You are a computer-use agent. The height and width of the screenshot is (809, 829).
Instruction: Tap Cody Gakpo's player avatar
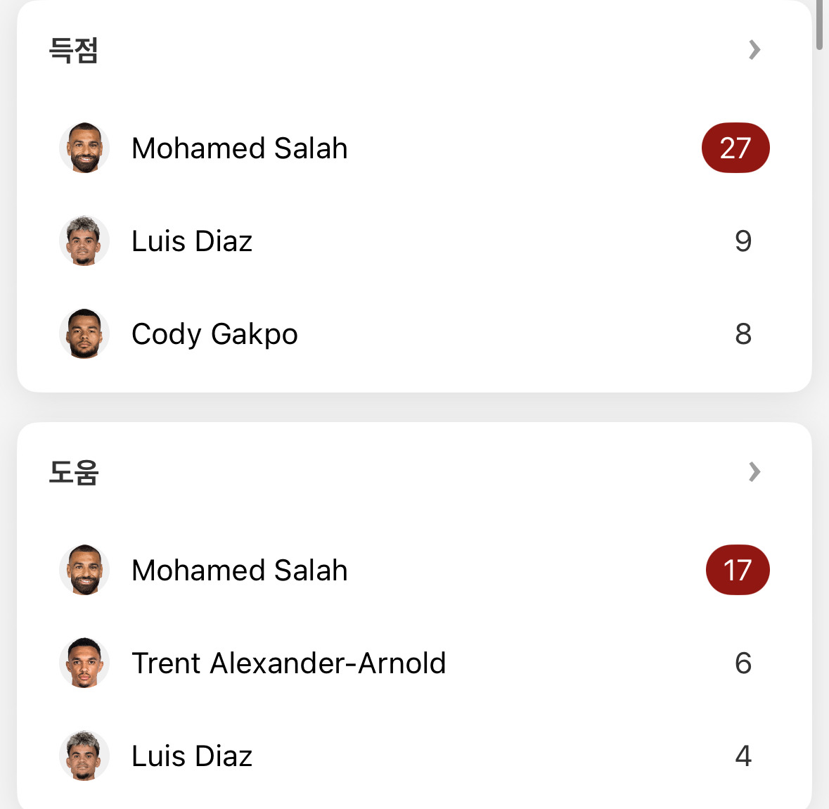pyautogui.click(x=84, y=334)
